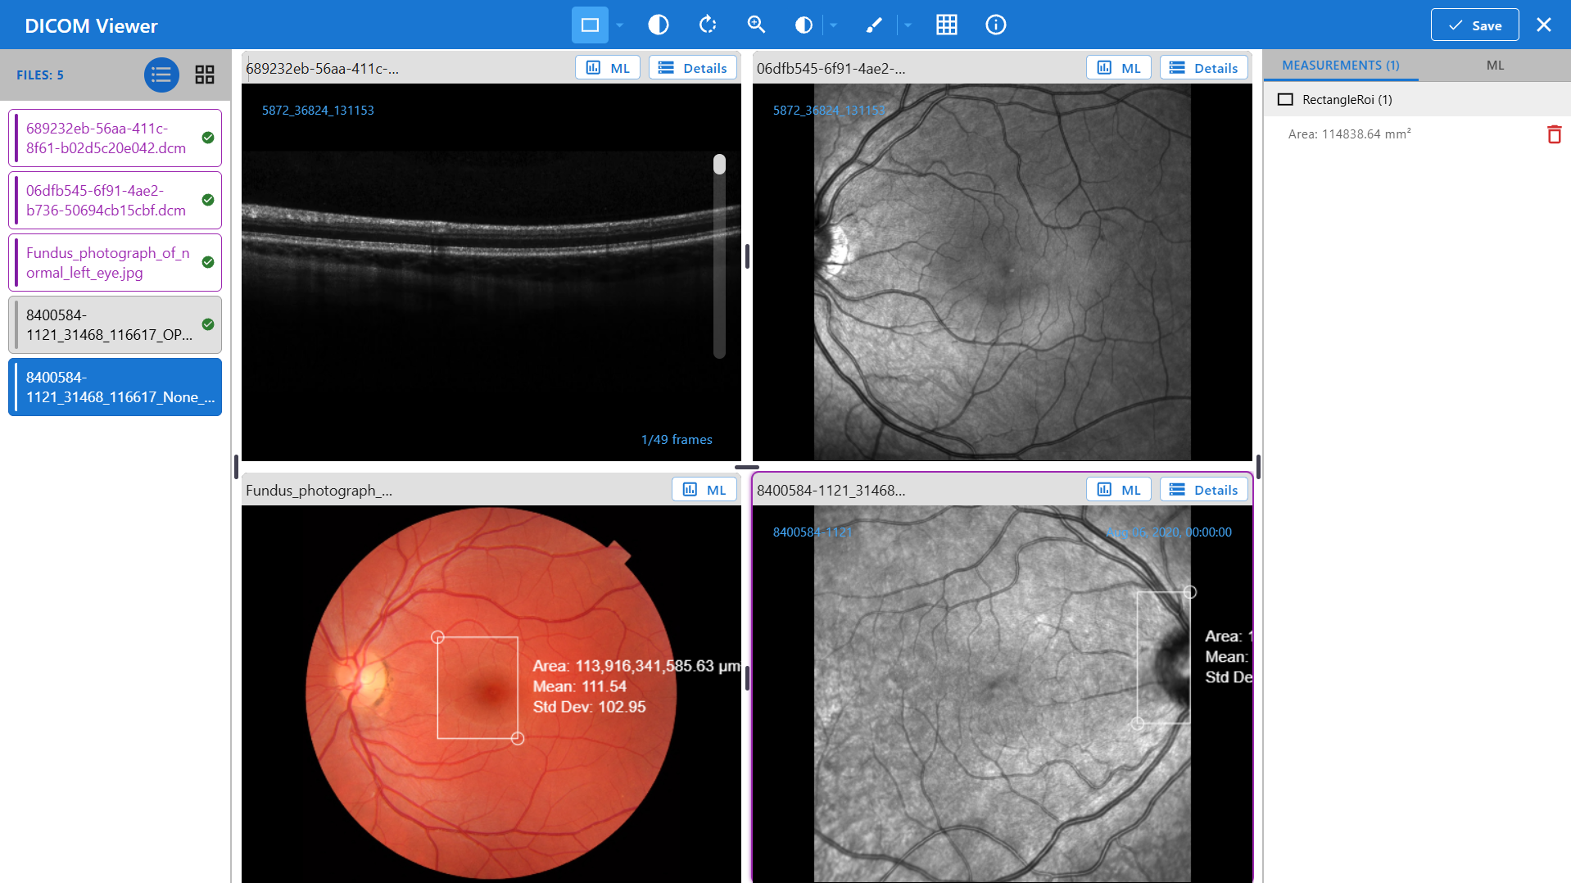
Task: Click the rotate image icon
Action: pyautogui.click(x=708, y=25)
